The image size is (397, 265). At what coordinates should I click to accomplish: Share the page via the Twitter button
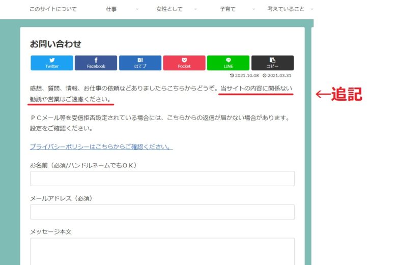pyautogui.click(x=52, y=63)
